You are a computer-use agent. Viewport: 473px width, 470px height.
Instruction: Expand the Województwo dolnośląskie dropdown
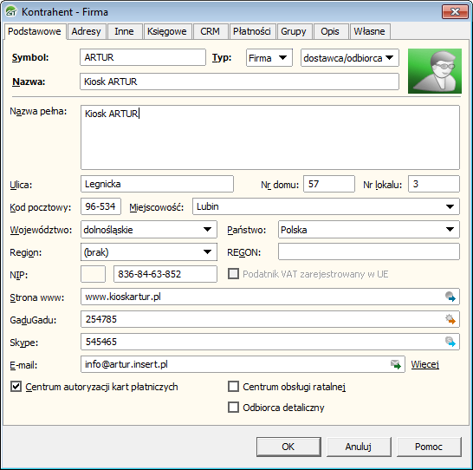click(x=149, y=230)
